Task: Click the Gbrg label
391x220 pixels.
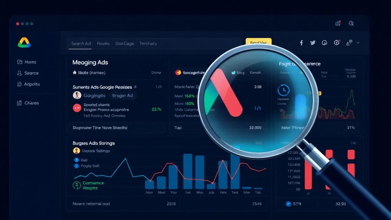Action: (x=240, y=73)
